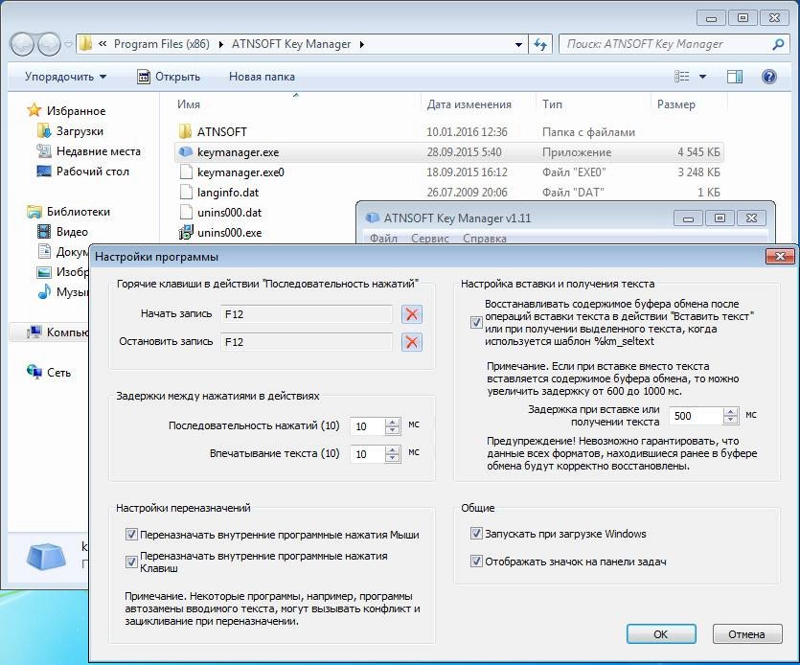
Task: Click the refresh button beside address bar
Action: pyautogui.click(x=540, y=44)
